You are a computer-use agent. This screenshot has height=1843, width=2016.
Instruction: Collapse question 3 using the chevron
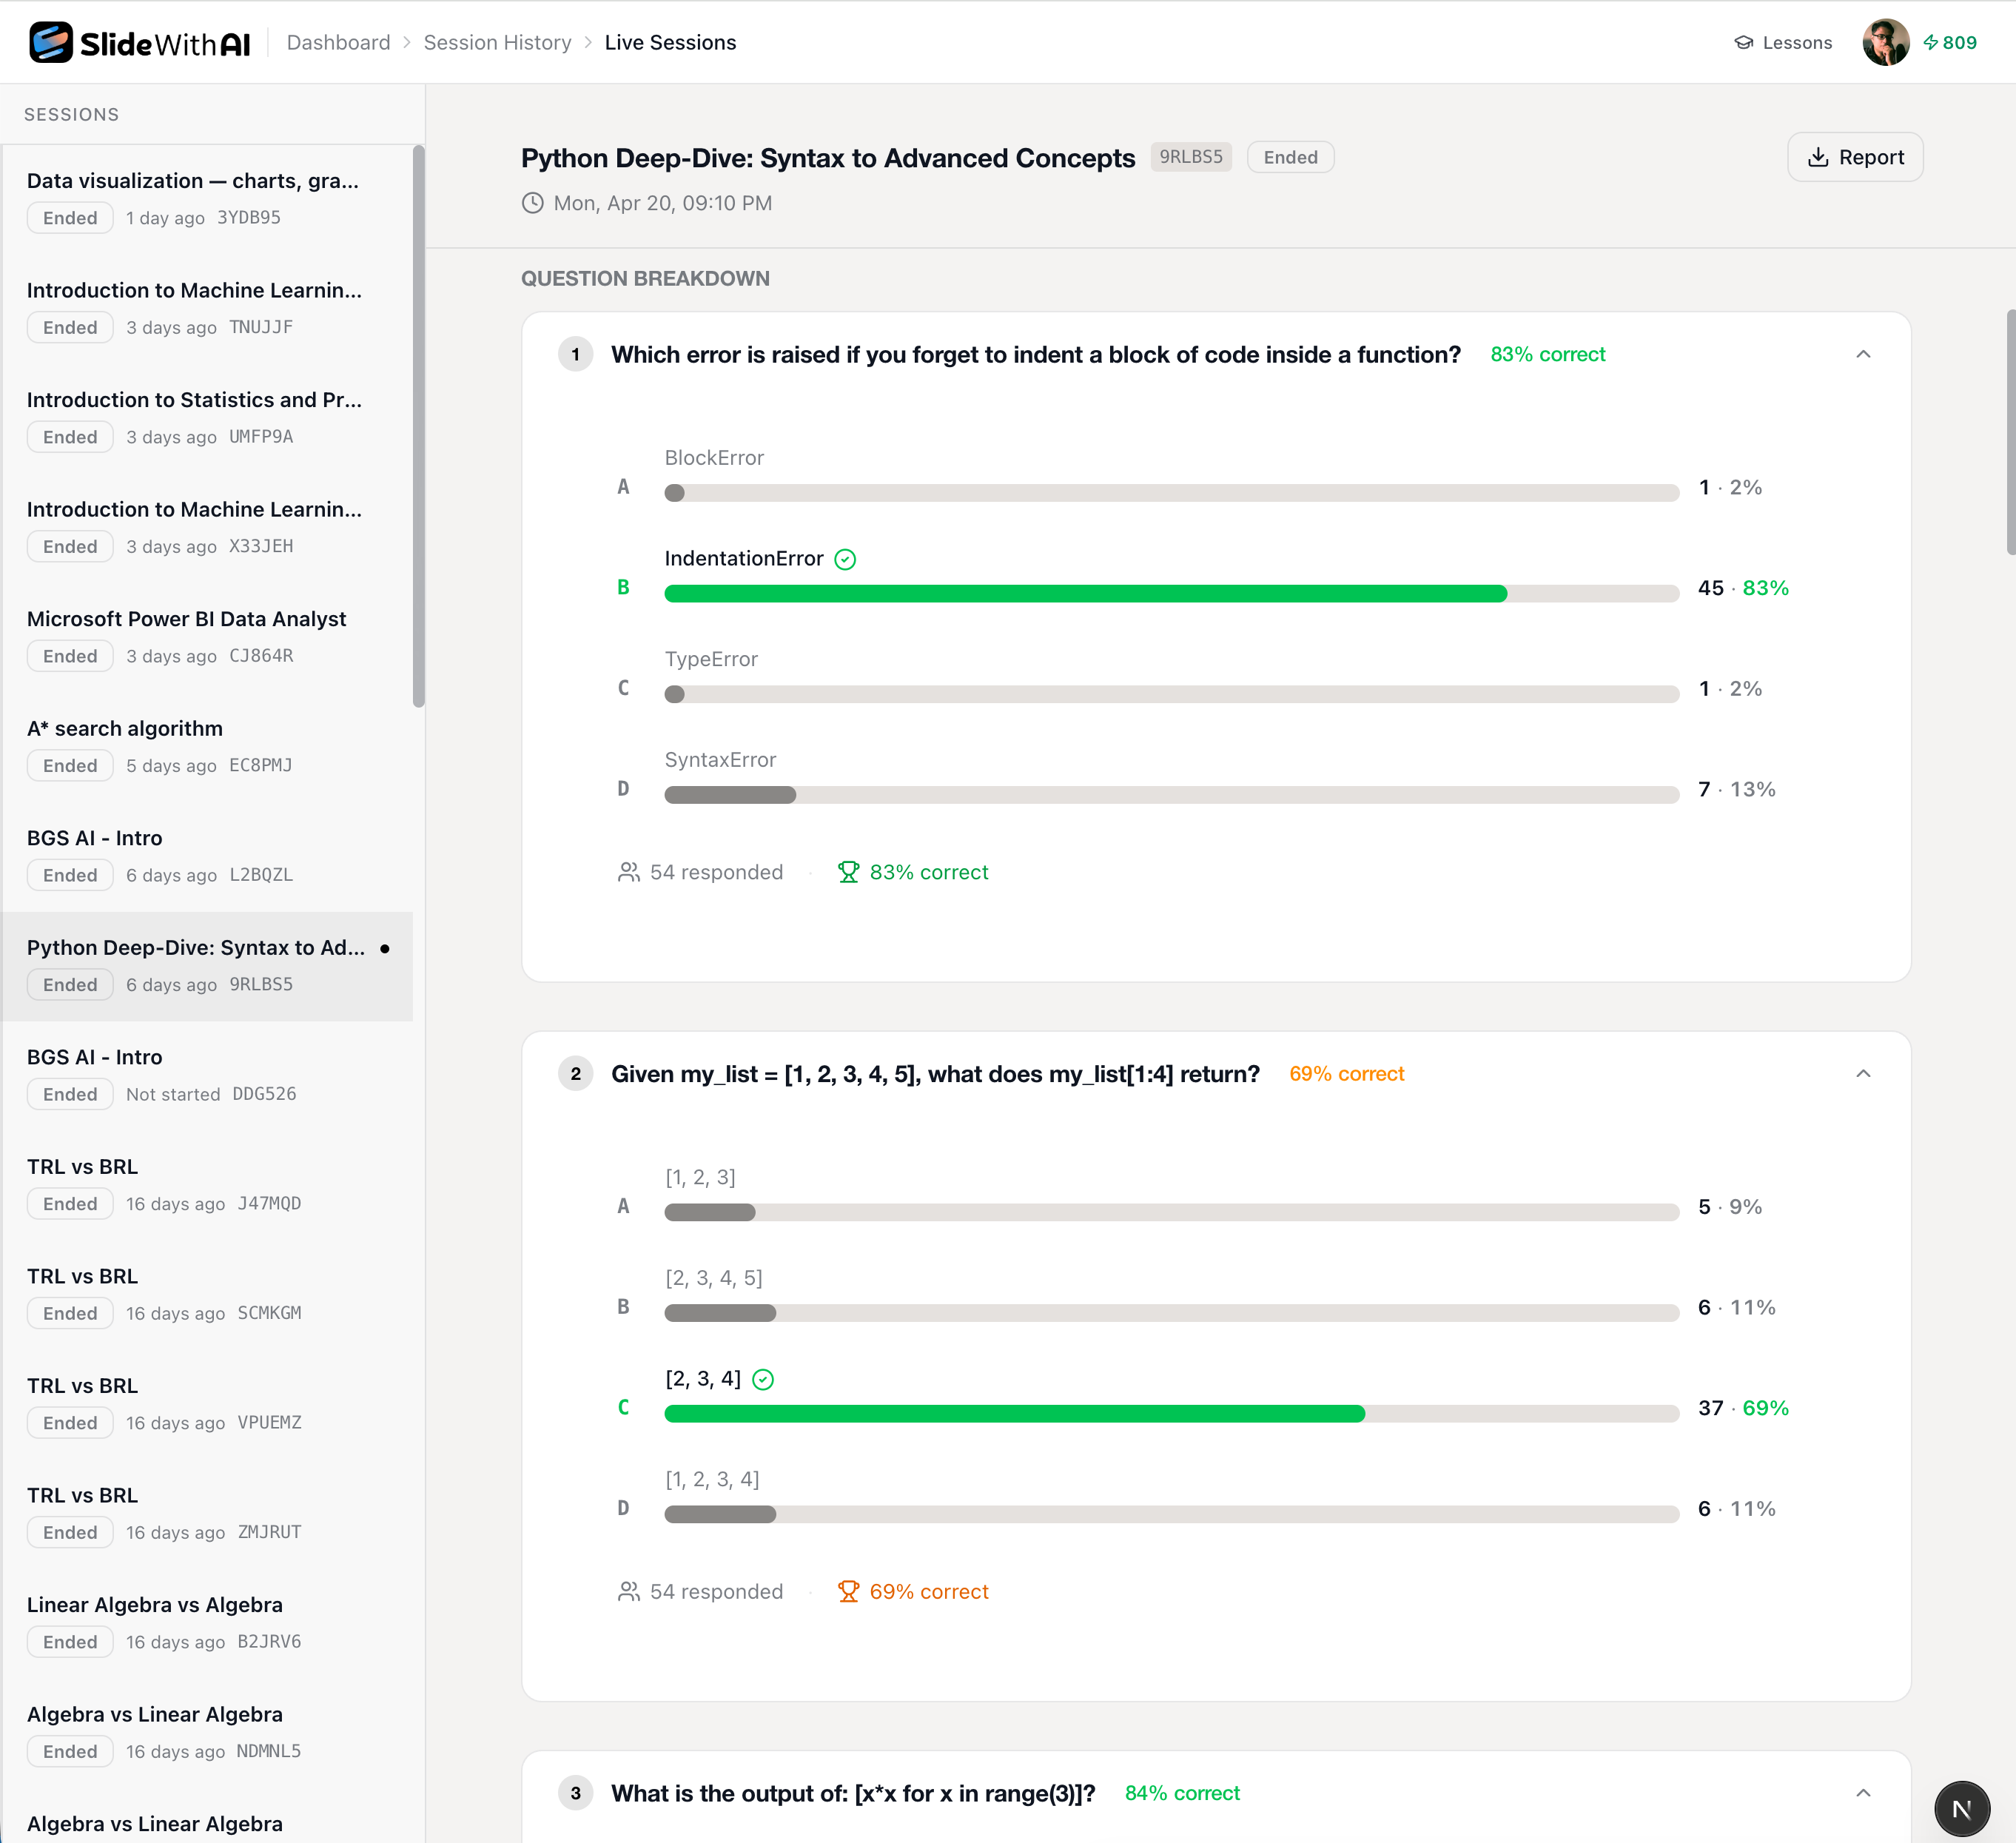(x=1863, y=1793)
